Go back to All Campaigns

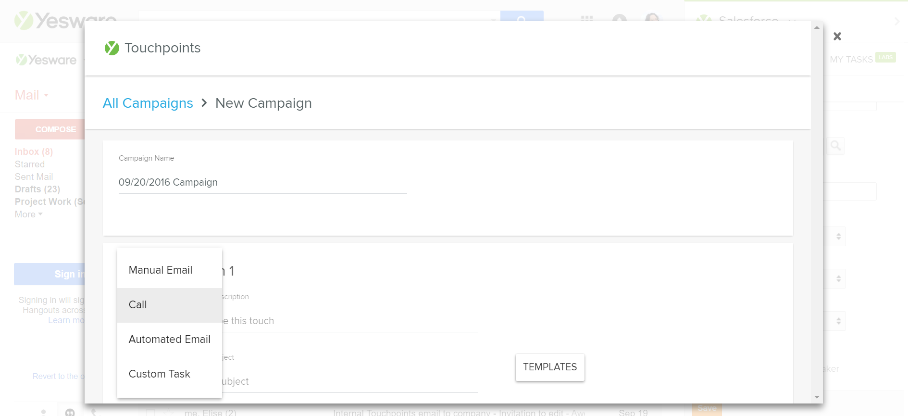tap(148, 103)
